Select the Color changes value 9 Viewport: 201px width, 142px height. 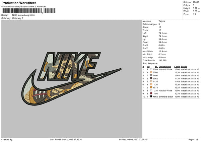(x=159, y=24)
